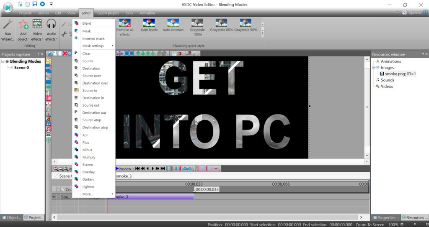Toggle eye visibility of the Sou... layer
The height and width of the screenshot is (227, 429).
[54, 196]
